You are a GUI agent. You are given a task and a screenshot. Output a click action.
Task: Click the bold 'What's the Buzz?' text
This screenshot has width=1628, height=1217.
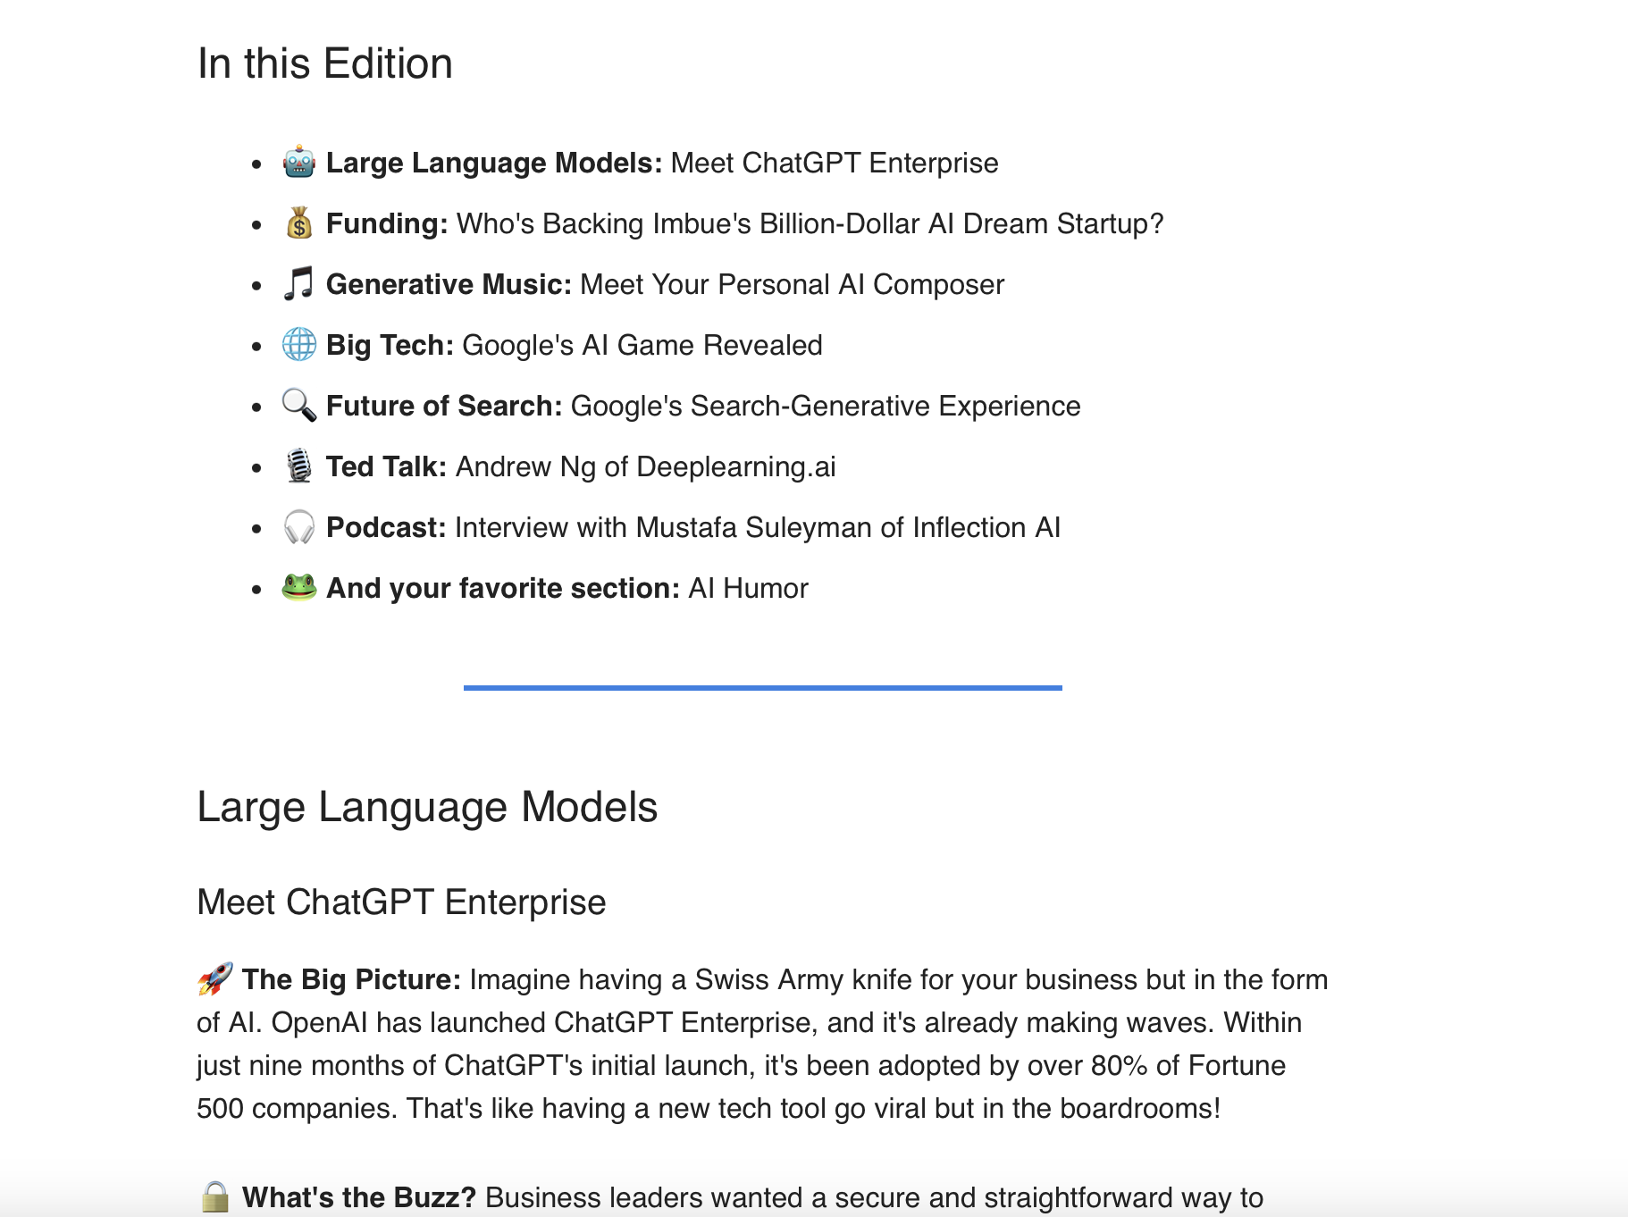[x=359, y=1197]
